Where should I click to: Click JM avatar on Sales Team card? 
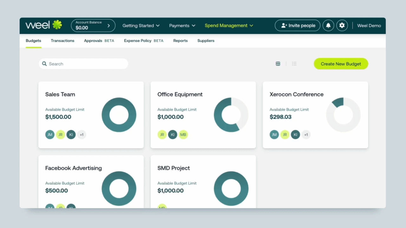(50, 135)
